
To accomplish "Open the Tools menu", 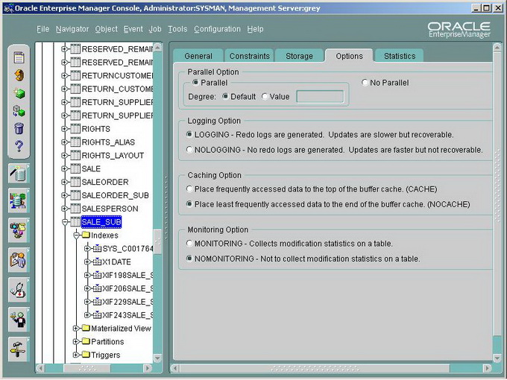I will pyautogui.click(x=177, y=29).
